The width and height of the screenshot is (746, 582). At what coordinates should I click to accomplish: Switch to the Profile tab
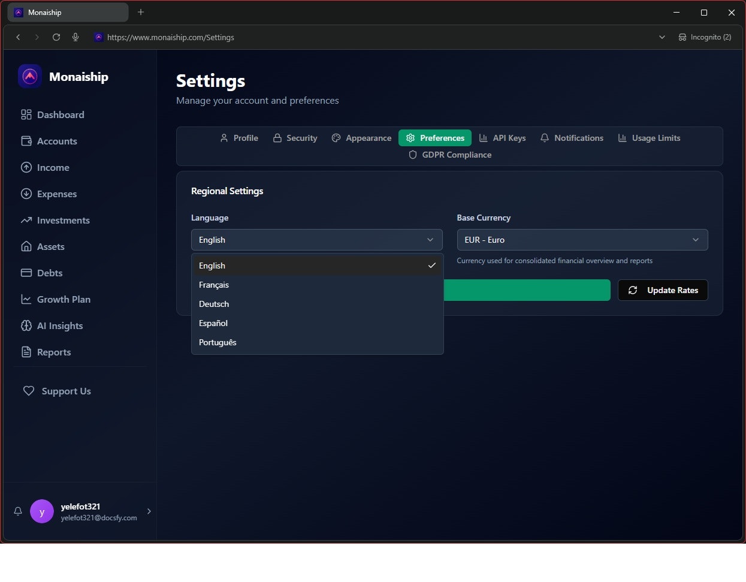[x=239, y=138]
